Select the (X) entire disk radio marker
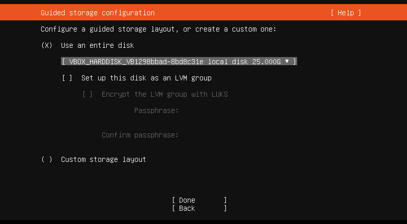Screen dimensions: 407x224 click(47, 45)
